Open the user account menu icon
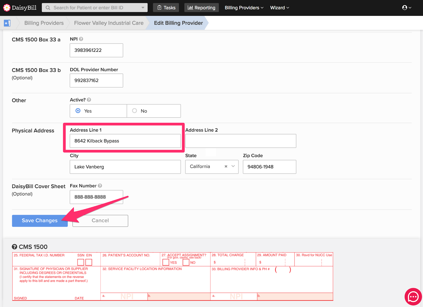 pyautogui.click(x=407, y=8)
